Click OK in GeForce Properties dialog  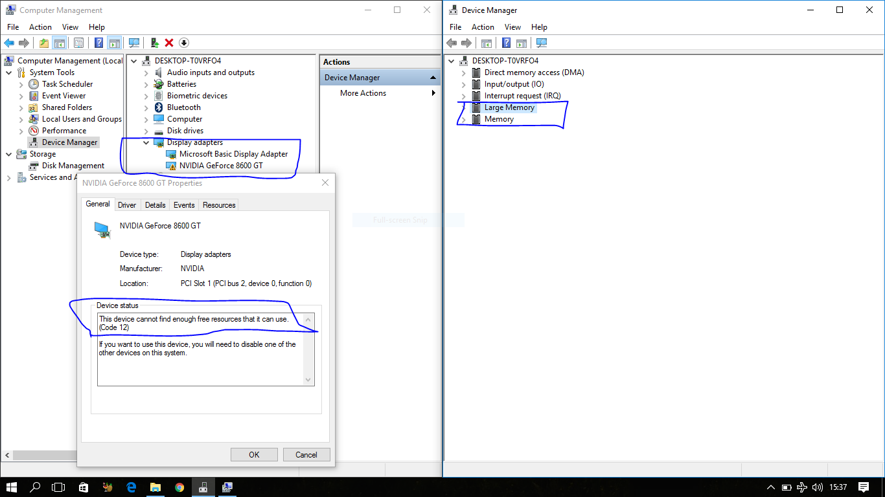[254, 455]
